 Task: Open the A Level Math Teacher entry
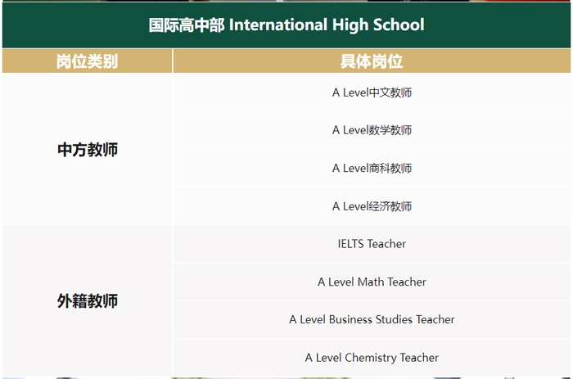coord(372,282)
